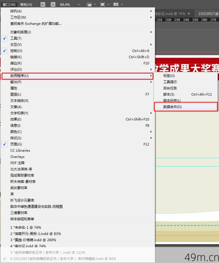
Task: Open the 妙飞设计元素库 library
Action: tap(78, 200)
